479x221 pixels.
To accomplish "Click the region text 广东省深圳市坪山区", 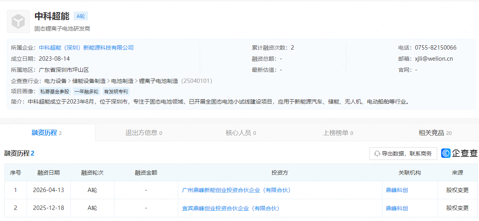I will click(64, 70).
